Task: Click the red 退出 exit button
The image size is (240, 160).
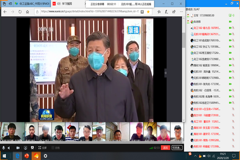Action: [165, 148]
